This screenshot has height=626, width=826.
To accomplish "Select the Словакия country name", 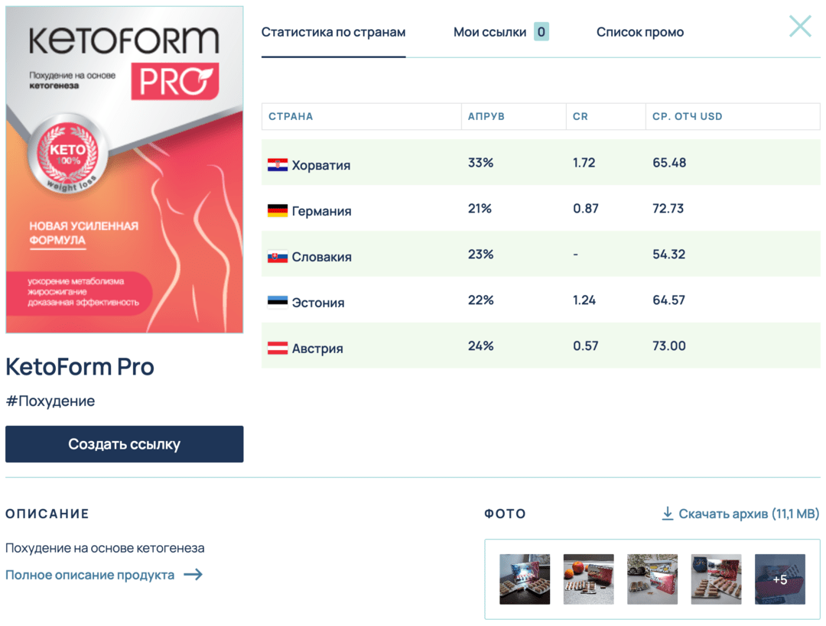I will click(x=321, y=257).
